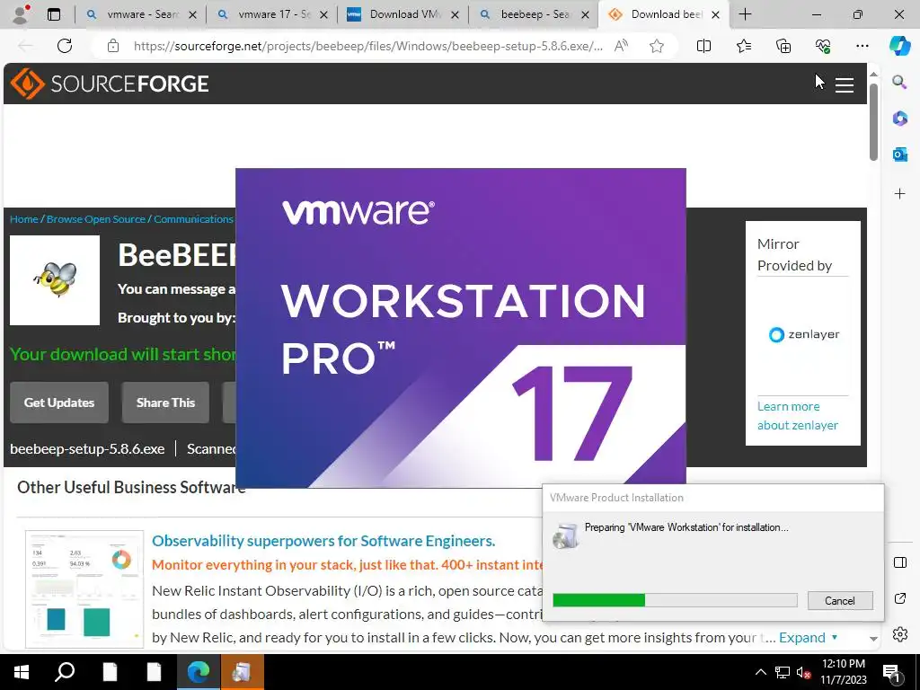Open the Collections icon

[783, 46]
